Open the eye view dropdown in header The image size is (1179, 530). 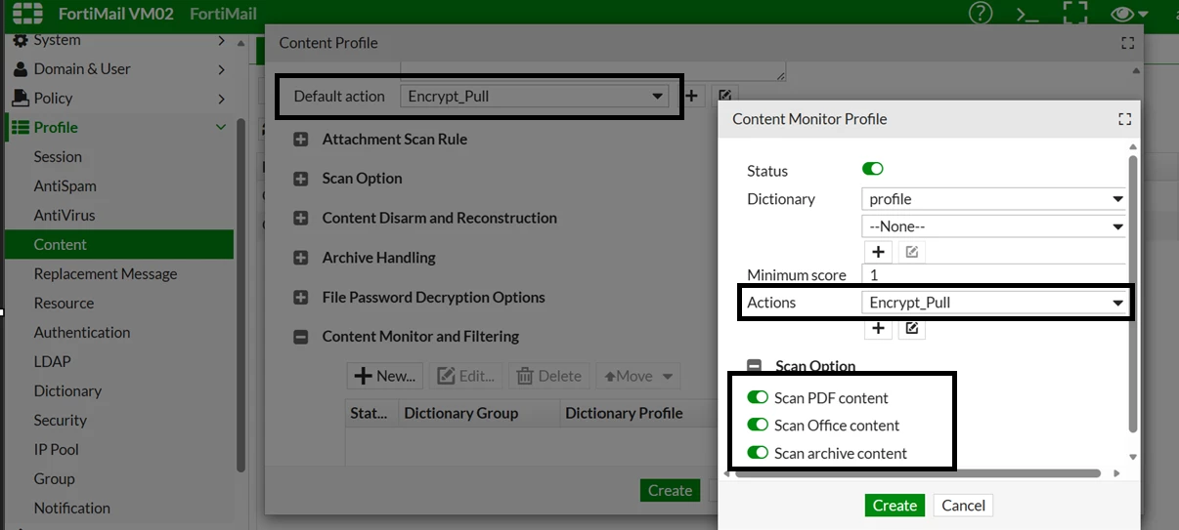coord(1130,14)
